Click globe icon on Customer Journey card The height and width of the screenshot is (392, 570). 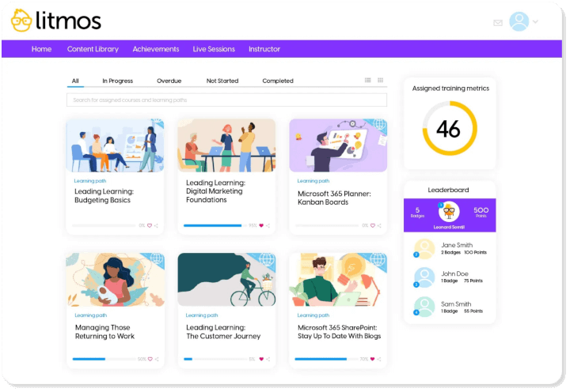[268, 260]
